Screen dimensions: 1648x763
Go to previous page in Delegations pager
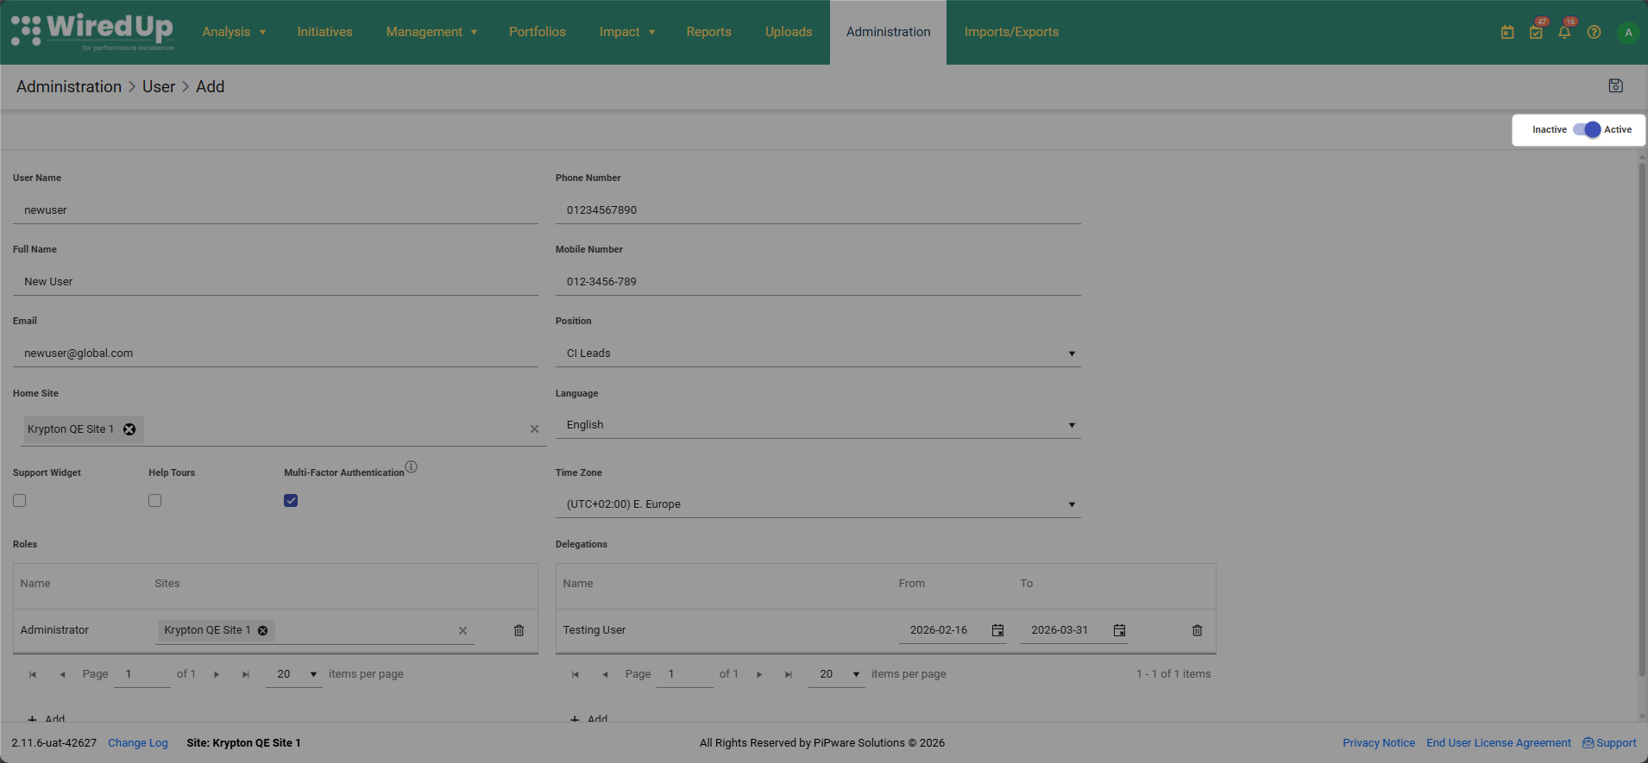[x=605, y=674]
